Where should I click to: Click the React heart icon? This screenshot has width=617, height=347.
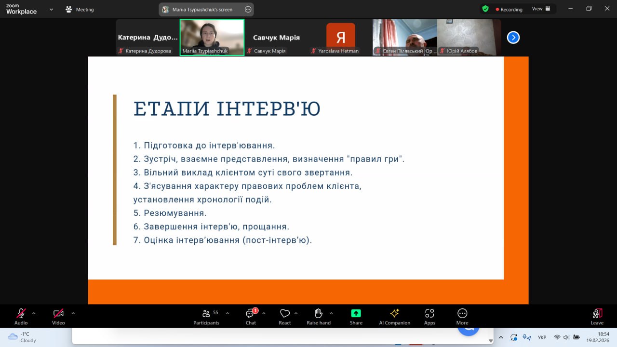click(285, 316)
